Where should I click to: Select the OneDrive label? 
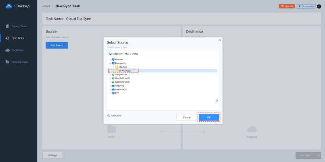[119, 86]
